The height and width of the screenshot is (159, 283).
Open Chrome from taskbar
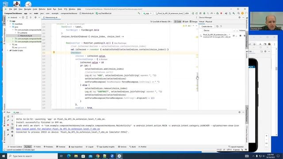click(x=98, y=156)
